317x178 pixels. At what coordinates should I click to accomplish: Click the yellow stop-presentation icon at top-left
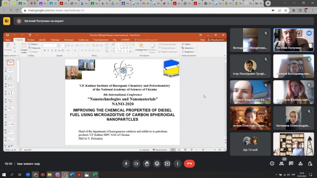pos(7,21)
